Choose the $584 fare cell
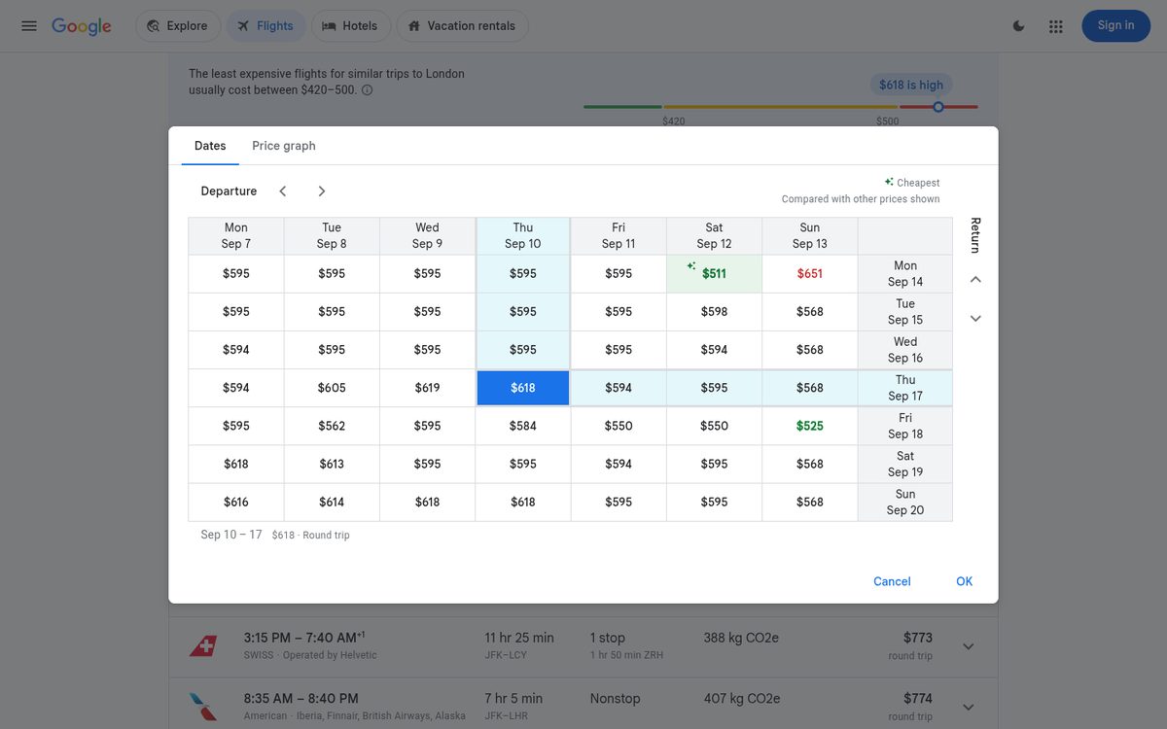The width and height of the screenshot is (1167, 729). point(523,426)
